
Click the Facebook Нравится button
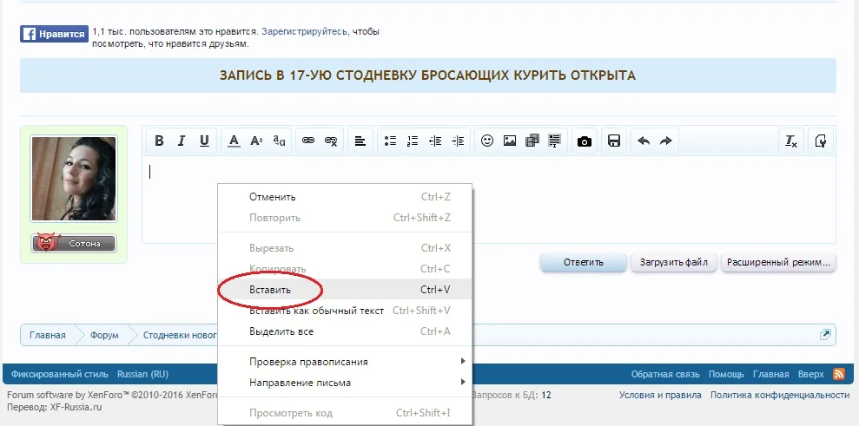coord(54,34)
